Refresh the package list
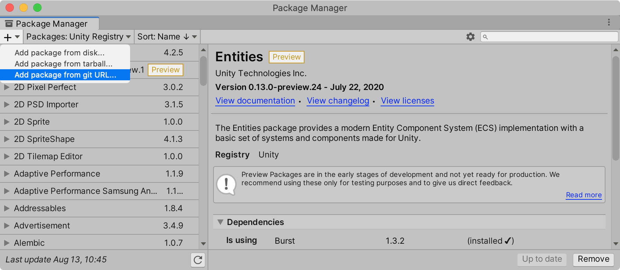Screen dimensions: 620x270 (x=198, y=260)
